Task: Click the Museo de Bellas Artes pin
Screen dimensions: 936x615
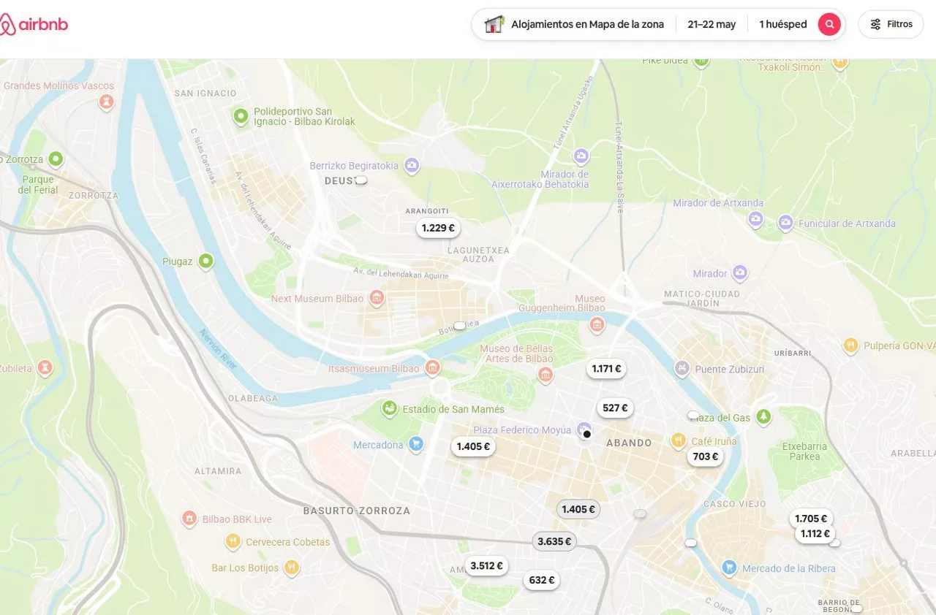Action: pos(545,375)
